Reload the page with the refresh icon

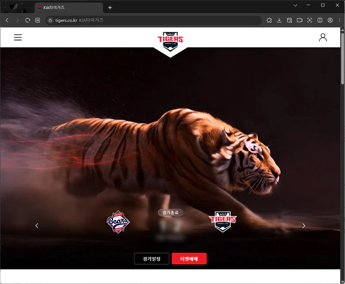click(28, 20)
